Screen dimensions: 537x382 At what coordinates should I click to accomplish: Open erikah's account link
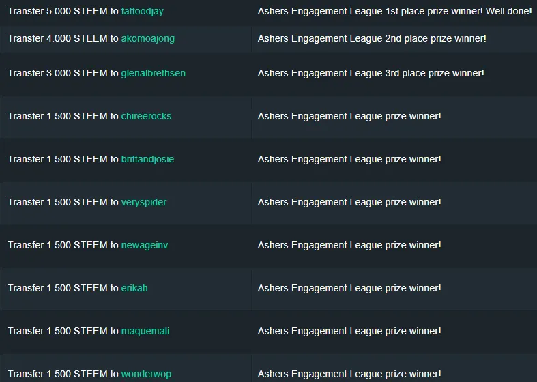click(134, 289)
